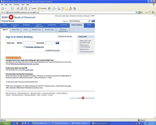Open address bar history dropdown arrow
The height and width of the screenshot is (125, 156).
(136, 12)
